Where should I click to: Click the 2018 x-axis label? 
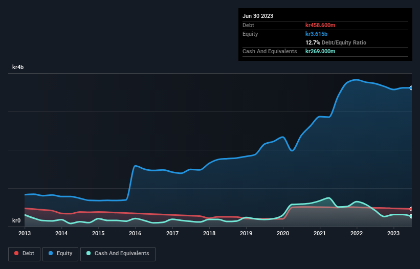point(209,233)
